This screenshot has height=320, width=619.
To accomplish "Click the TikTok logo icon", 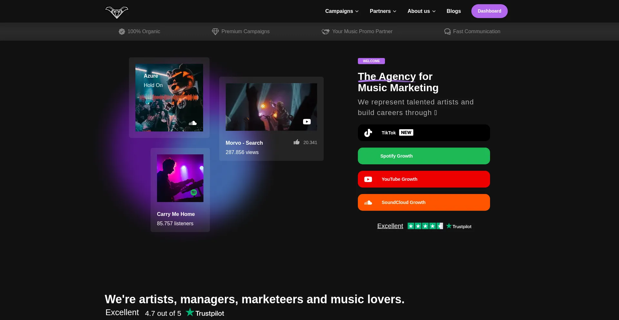I will [x=368, y=133].
